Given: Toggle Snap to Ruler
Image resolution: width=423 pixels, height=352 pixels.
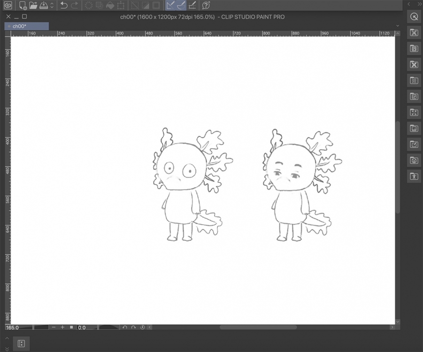Looking at the screenshot, I should [x=170, y=5].
